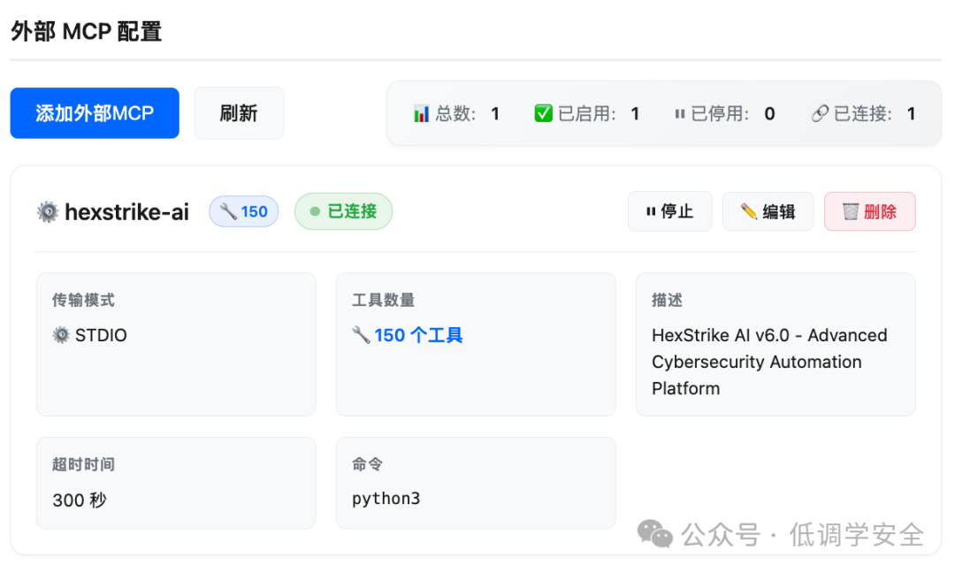
Task: Click the WeChat logo in the watermark
Action: tap(654, 534)
